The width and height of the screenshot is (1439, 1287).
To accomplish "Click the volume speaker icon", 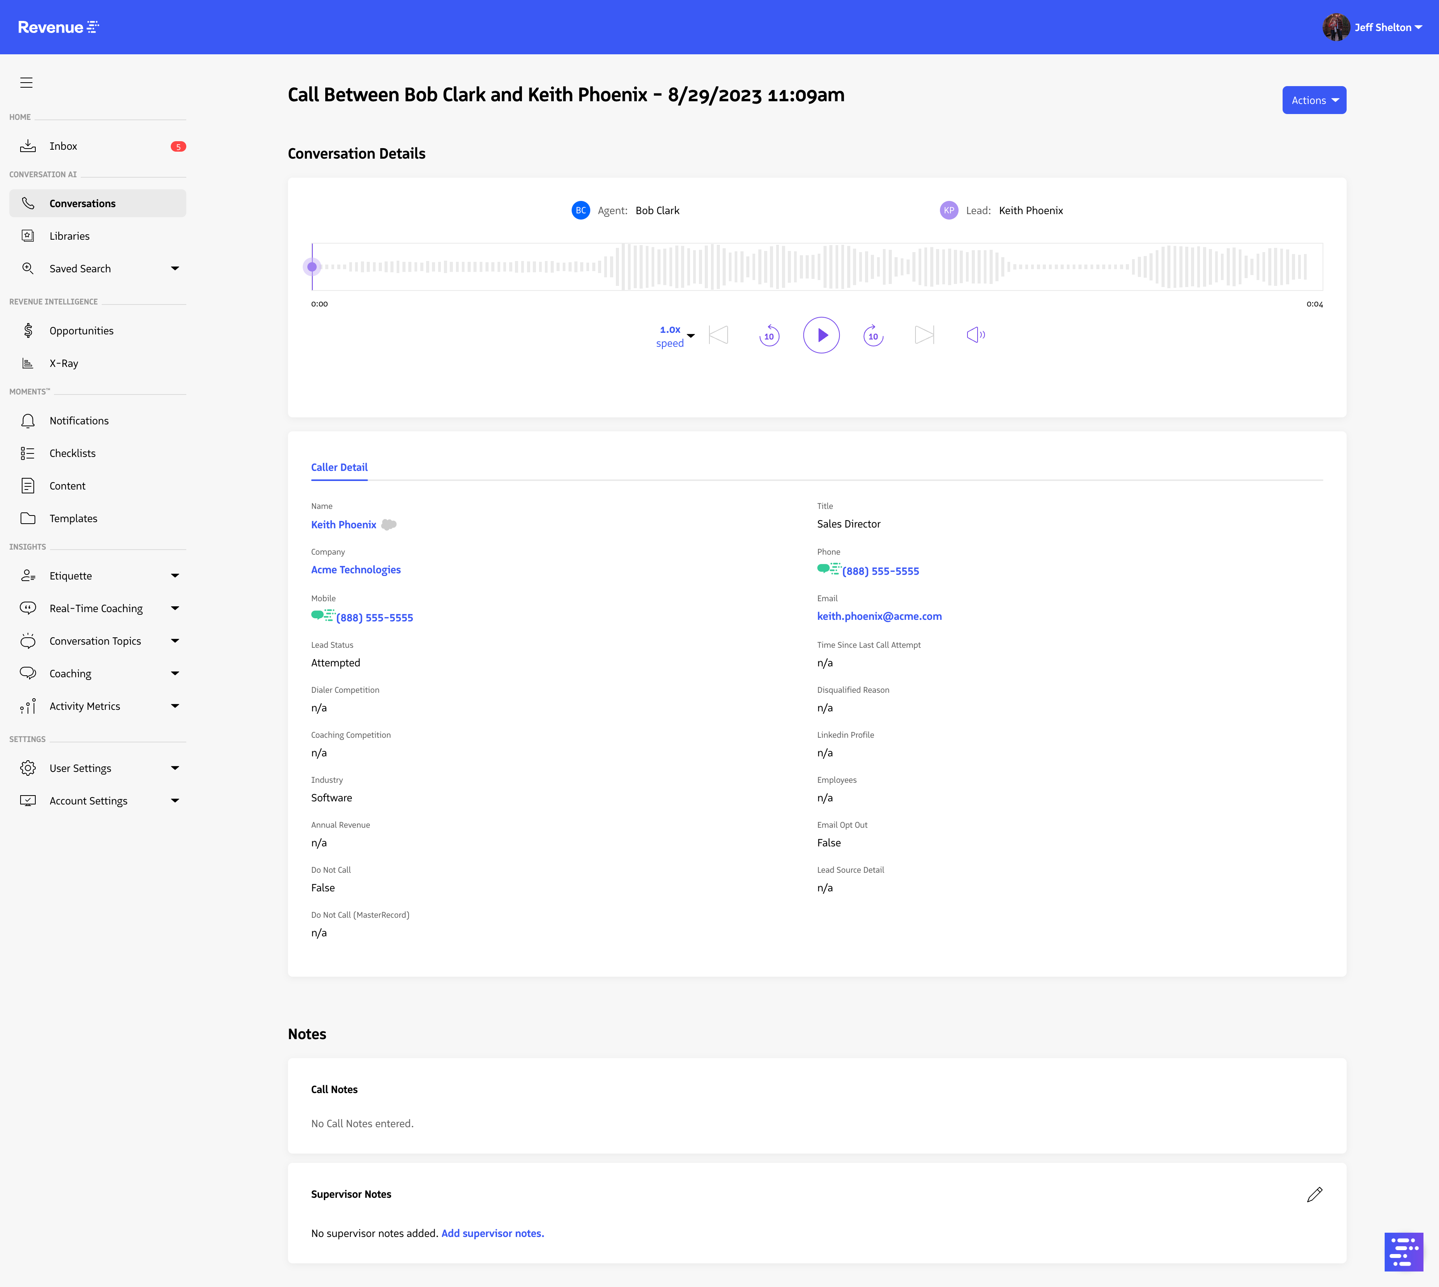I will click(976, 335).
